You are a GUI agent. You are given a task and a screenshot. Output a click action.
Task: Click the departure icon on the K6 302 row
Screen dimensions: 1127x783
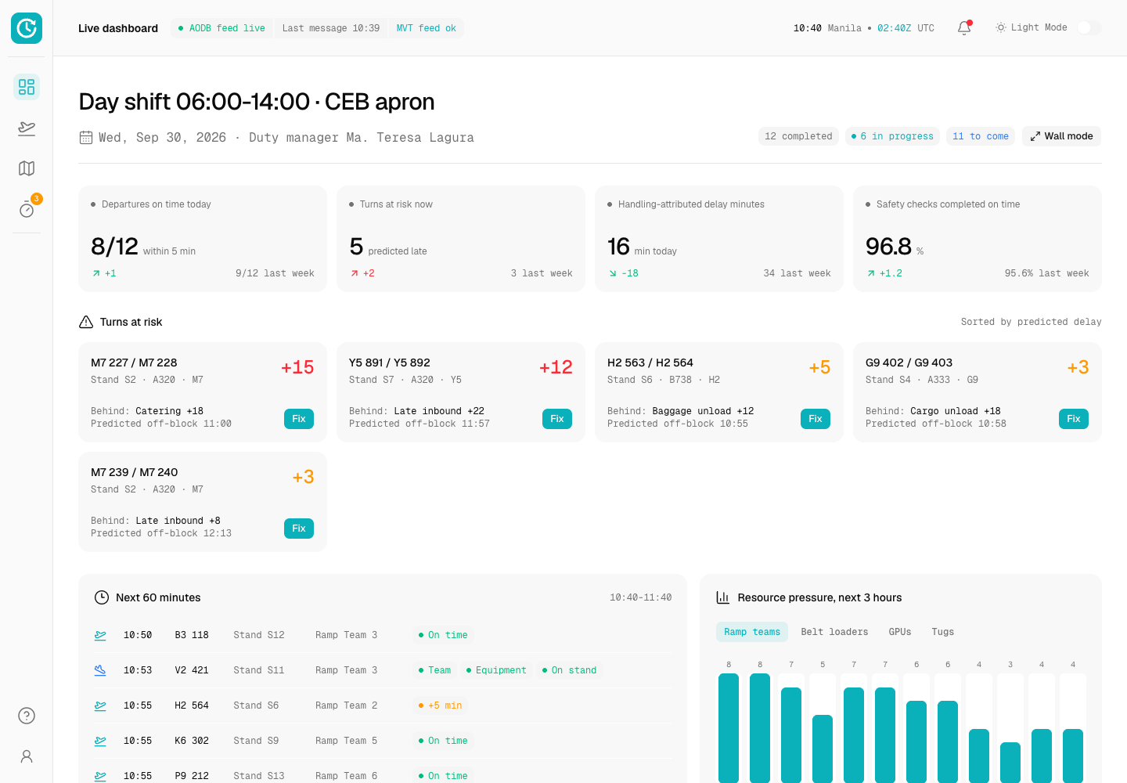100,741
